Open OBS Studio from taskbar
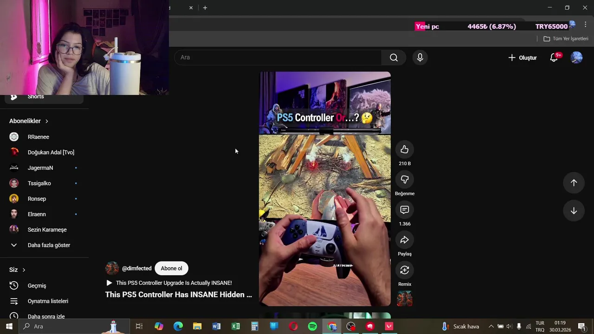Image resolution: width=594 pixels, height=334 pixels. tap(351, 327)
